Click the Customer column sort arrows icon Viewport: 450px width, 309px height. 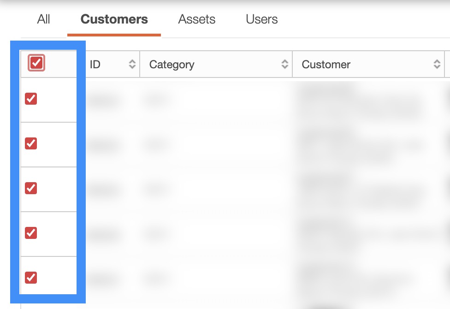[x=437, y=65]
